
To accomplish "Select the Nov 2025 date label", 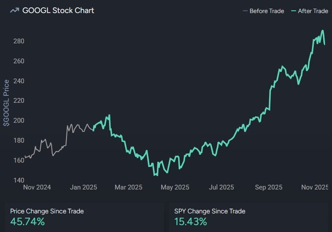I will (315, 187).
